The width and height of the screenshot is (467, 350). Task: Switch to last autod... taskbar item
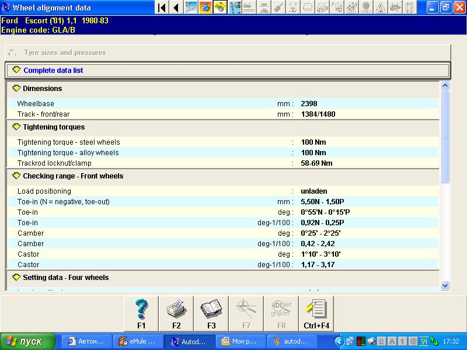(292, 341)
